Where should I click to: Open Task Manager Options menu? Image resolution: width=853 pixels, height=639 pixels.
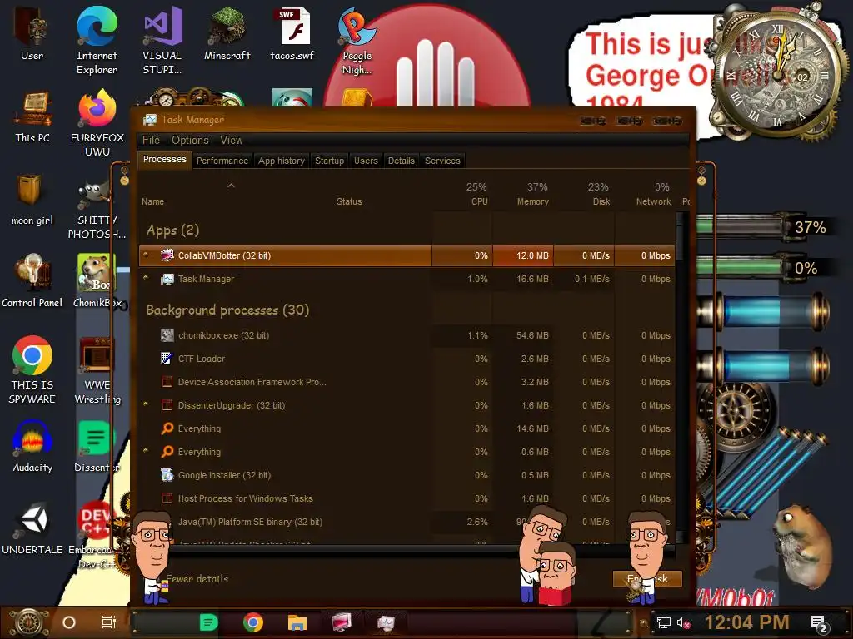(x=190, y=140)
